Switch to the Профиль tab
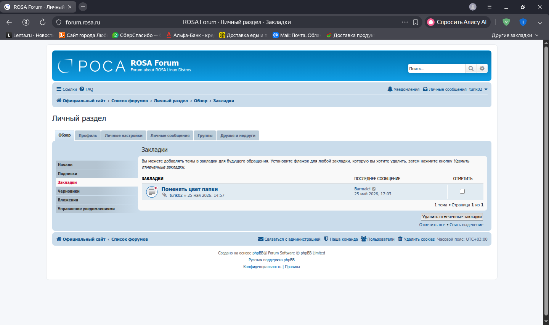This screenshot has height=325, width=549. [x=88, y=135]
